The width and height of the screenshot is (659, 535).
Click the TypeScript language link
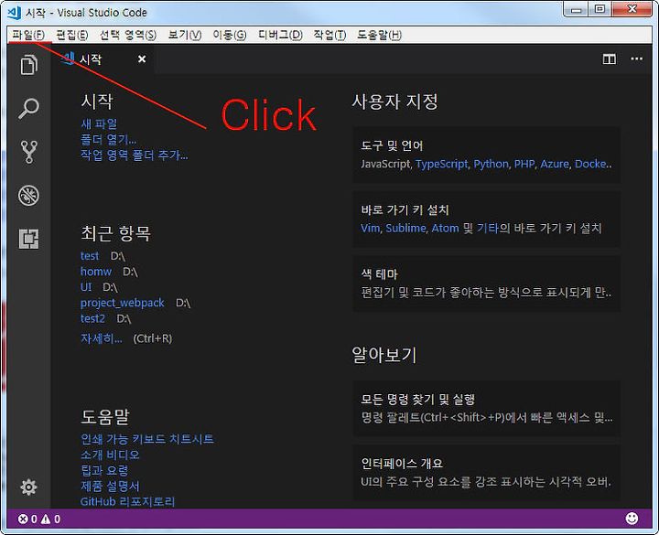441,164
